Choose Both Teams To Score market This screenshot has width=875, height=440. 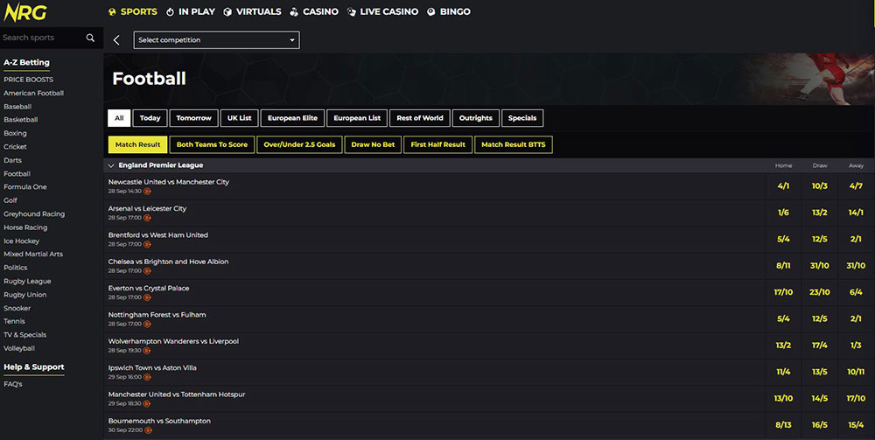212,144
